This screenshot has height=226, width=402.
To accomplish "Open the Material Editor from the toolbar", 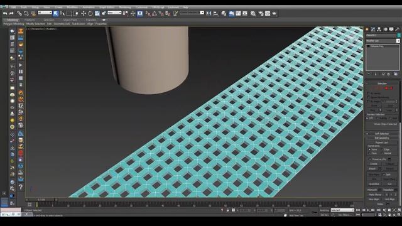I will click(253, 13).
